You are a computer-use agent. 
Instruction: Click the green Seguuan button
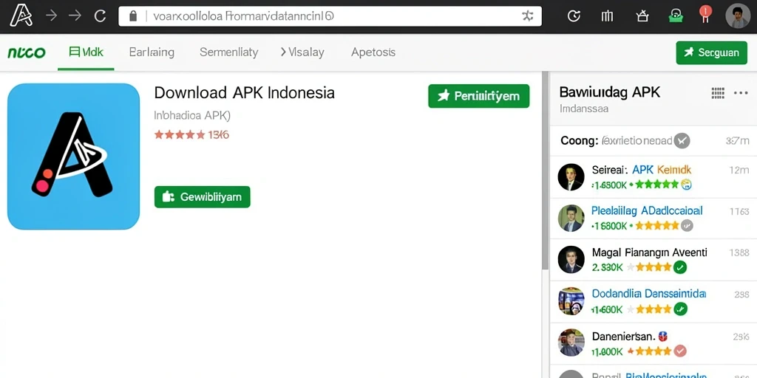[712, 52]
